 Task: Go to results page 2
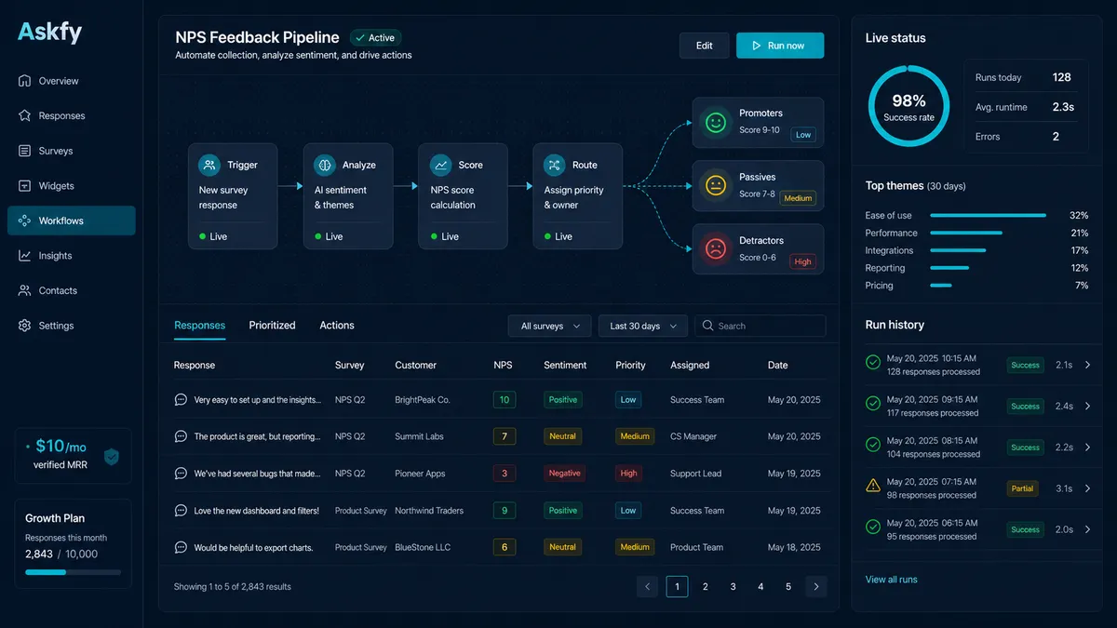coord(706,586)
